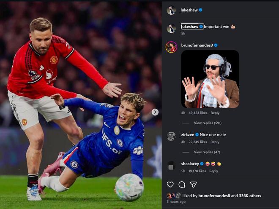The image size is (279, 209).
Task: Open the GIF in brunofernandes8's comment
Action: [210, 79]
